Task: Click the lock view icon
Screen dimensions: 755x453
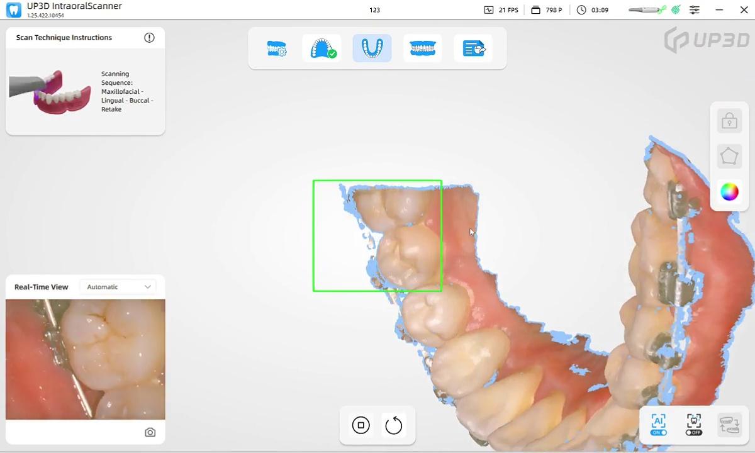Action: [729, 120]
